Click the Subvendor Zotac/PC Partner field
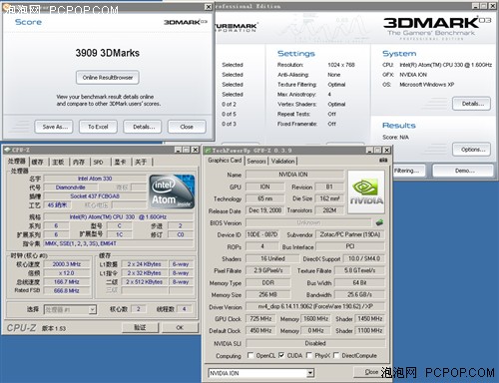Viewport: 499px width, 383px height. point(350,234)
